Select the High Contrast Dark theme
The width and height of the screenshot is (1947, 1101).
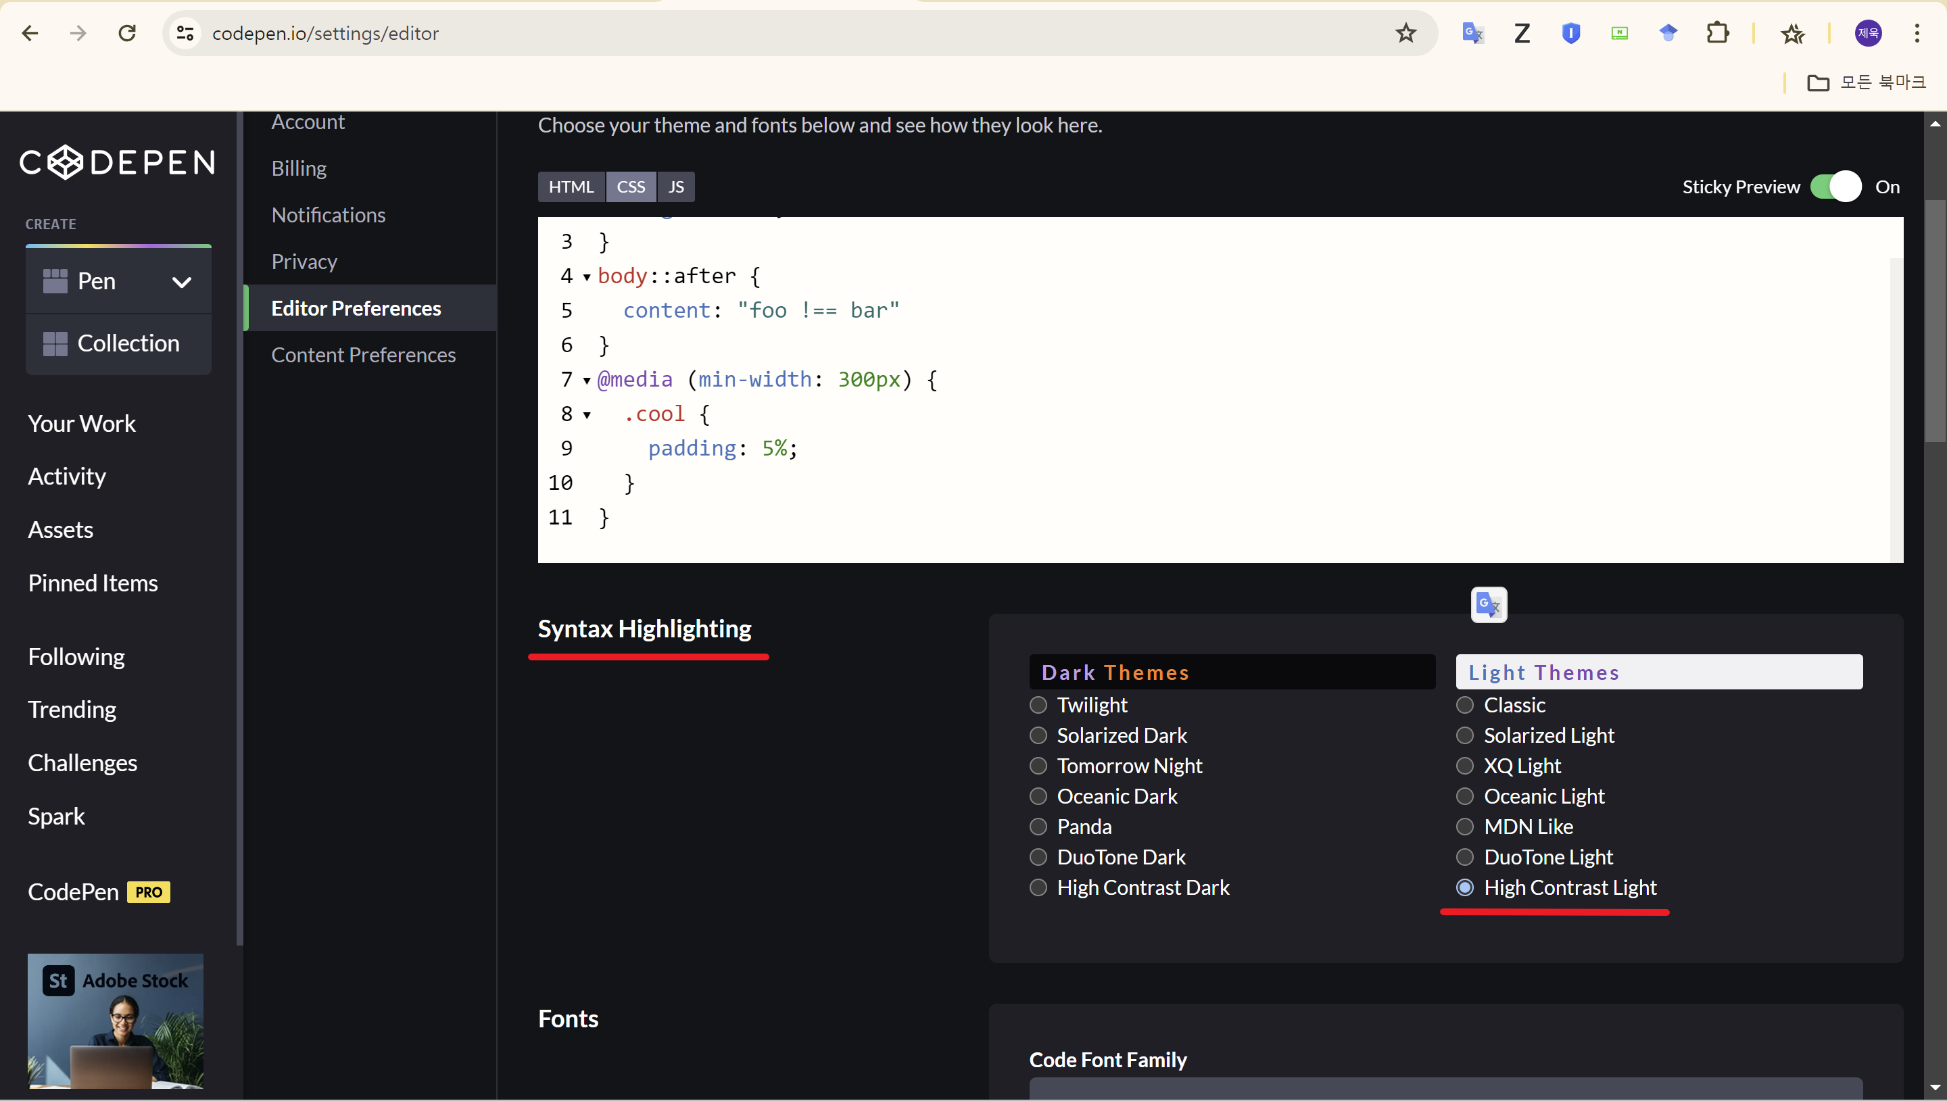(x=1038, y=887)
